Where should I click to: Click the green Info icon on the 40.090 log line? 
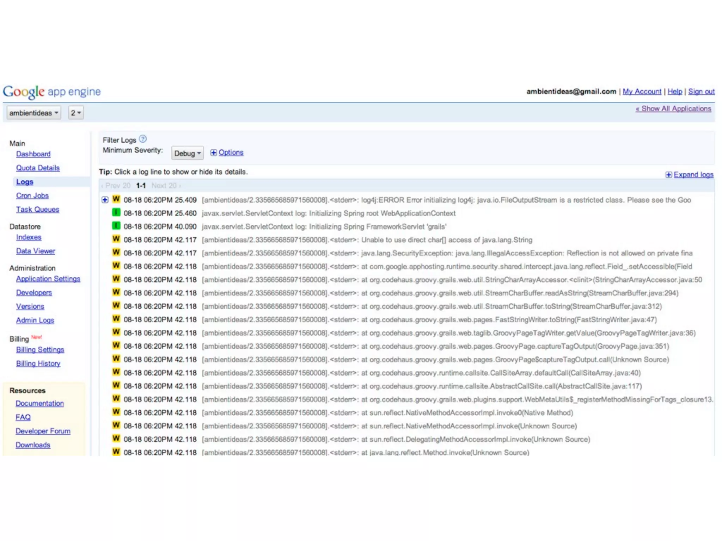coord(116,226)
